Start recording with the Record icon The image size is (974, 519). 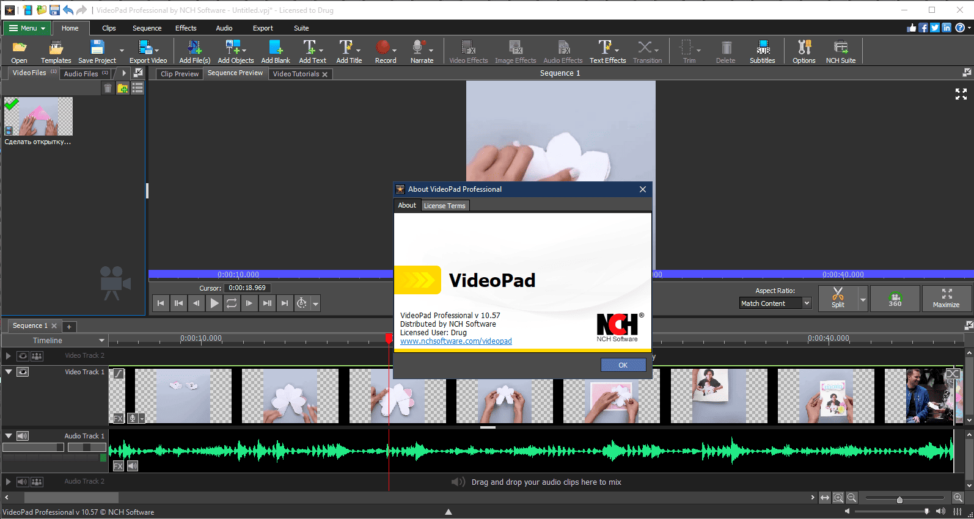click(x=385, y=51)
